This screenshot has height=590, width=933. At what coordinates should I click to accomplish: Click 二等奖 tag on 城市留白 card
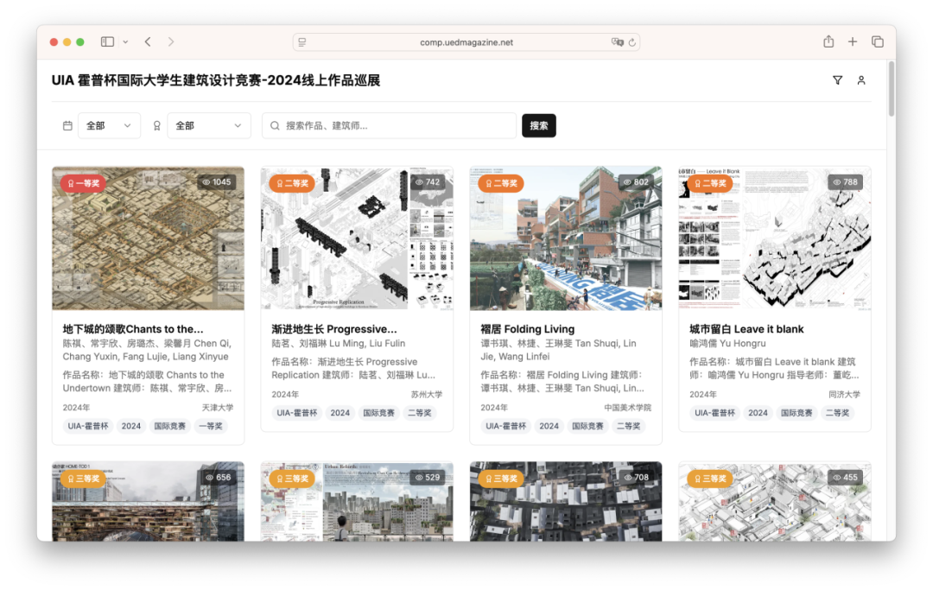[837, 413]
